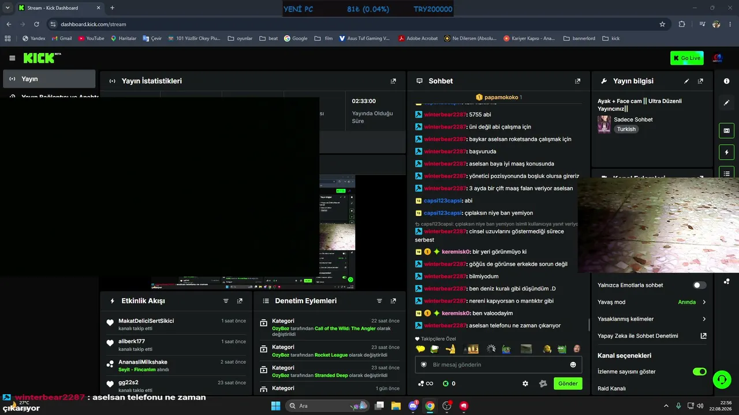The image size is (739, 415).
Task: Click the Kick logo
Action: (x=42, y=58)
